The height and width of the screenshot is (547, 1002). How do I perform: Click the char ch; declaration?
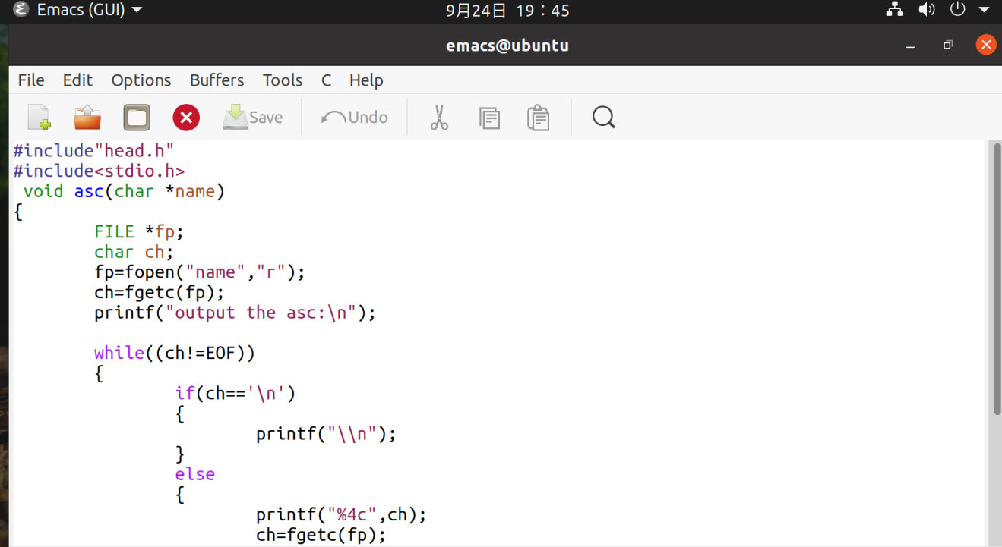point(134,252)
